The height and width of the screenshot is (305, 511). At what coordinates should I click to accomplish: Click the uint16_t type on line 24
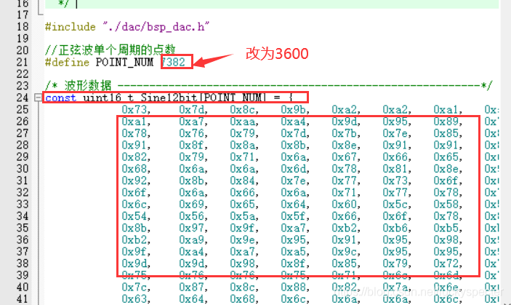[102, 98]
